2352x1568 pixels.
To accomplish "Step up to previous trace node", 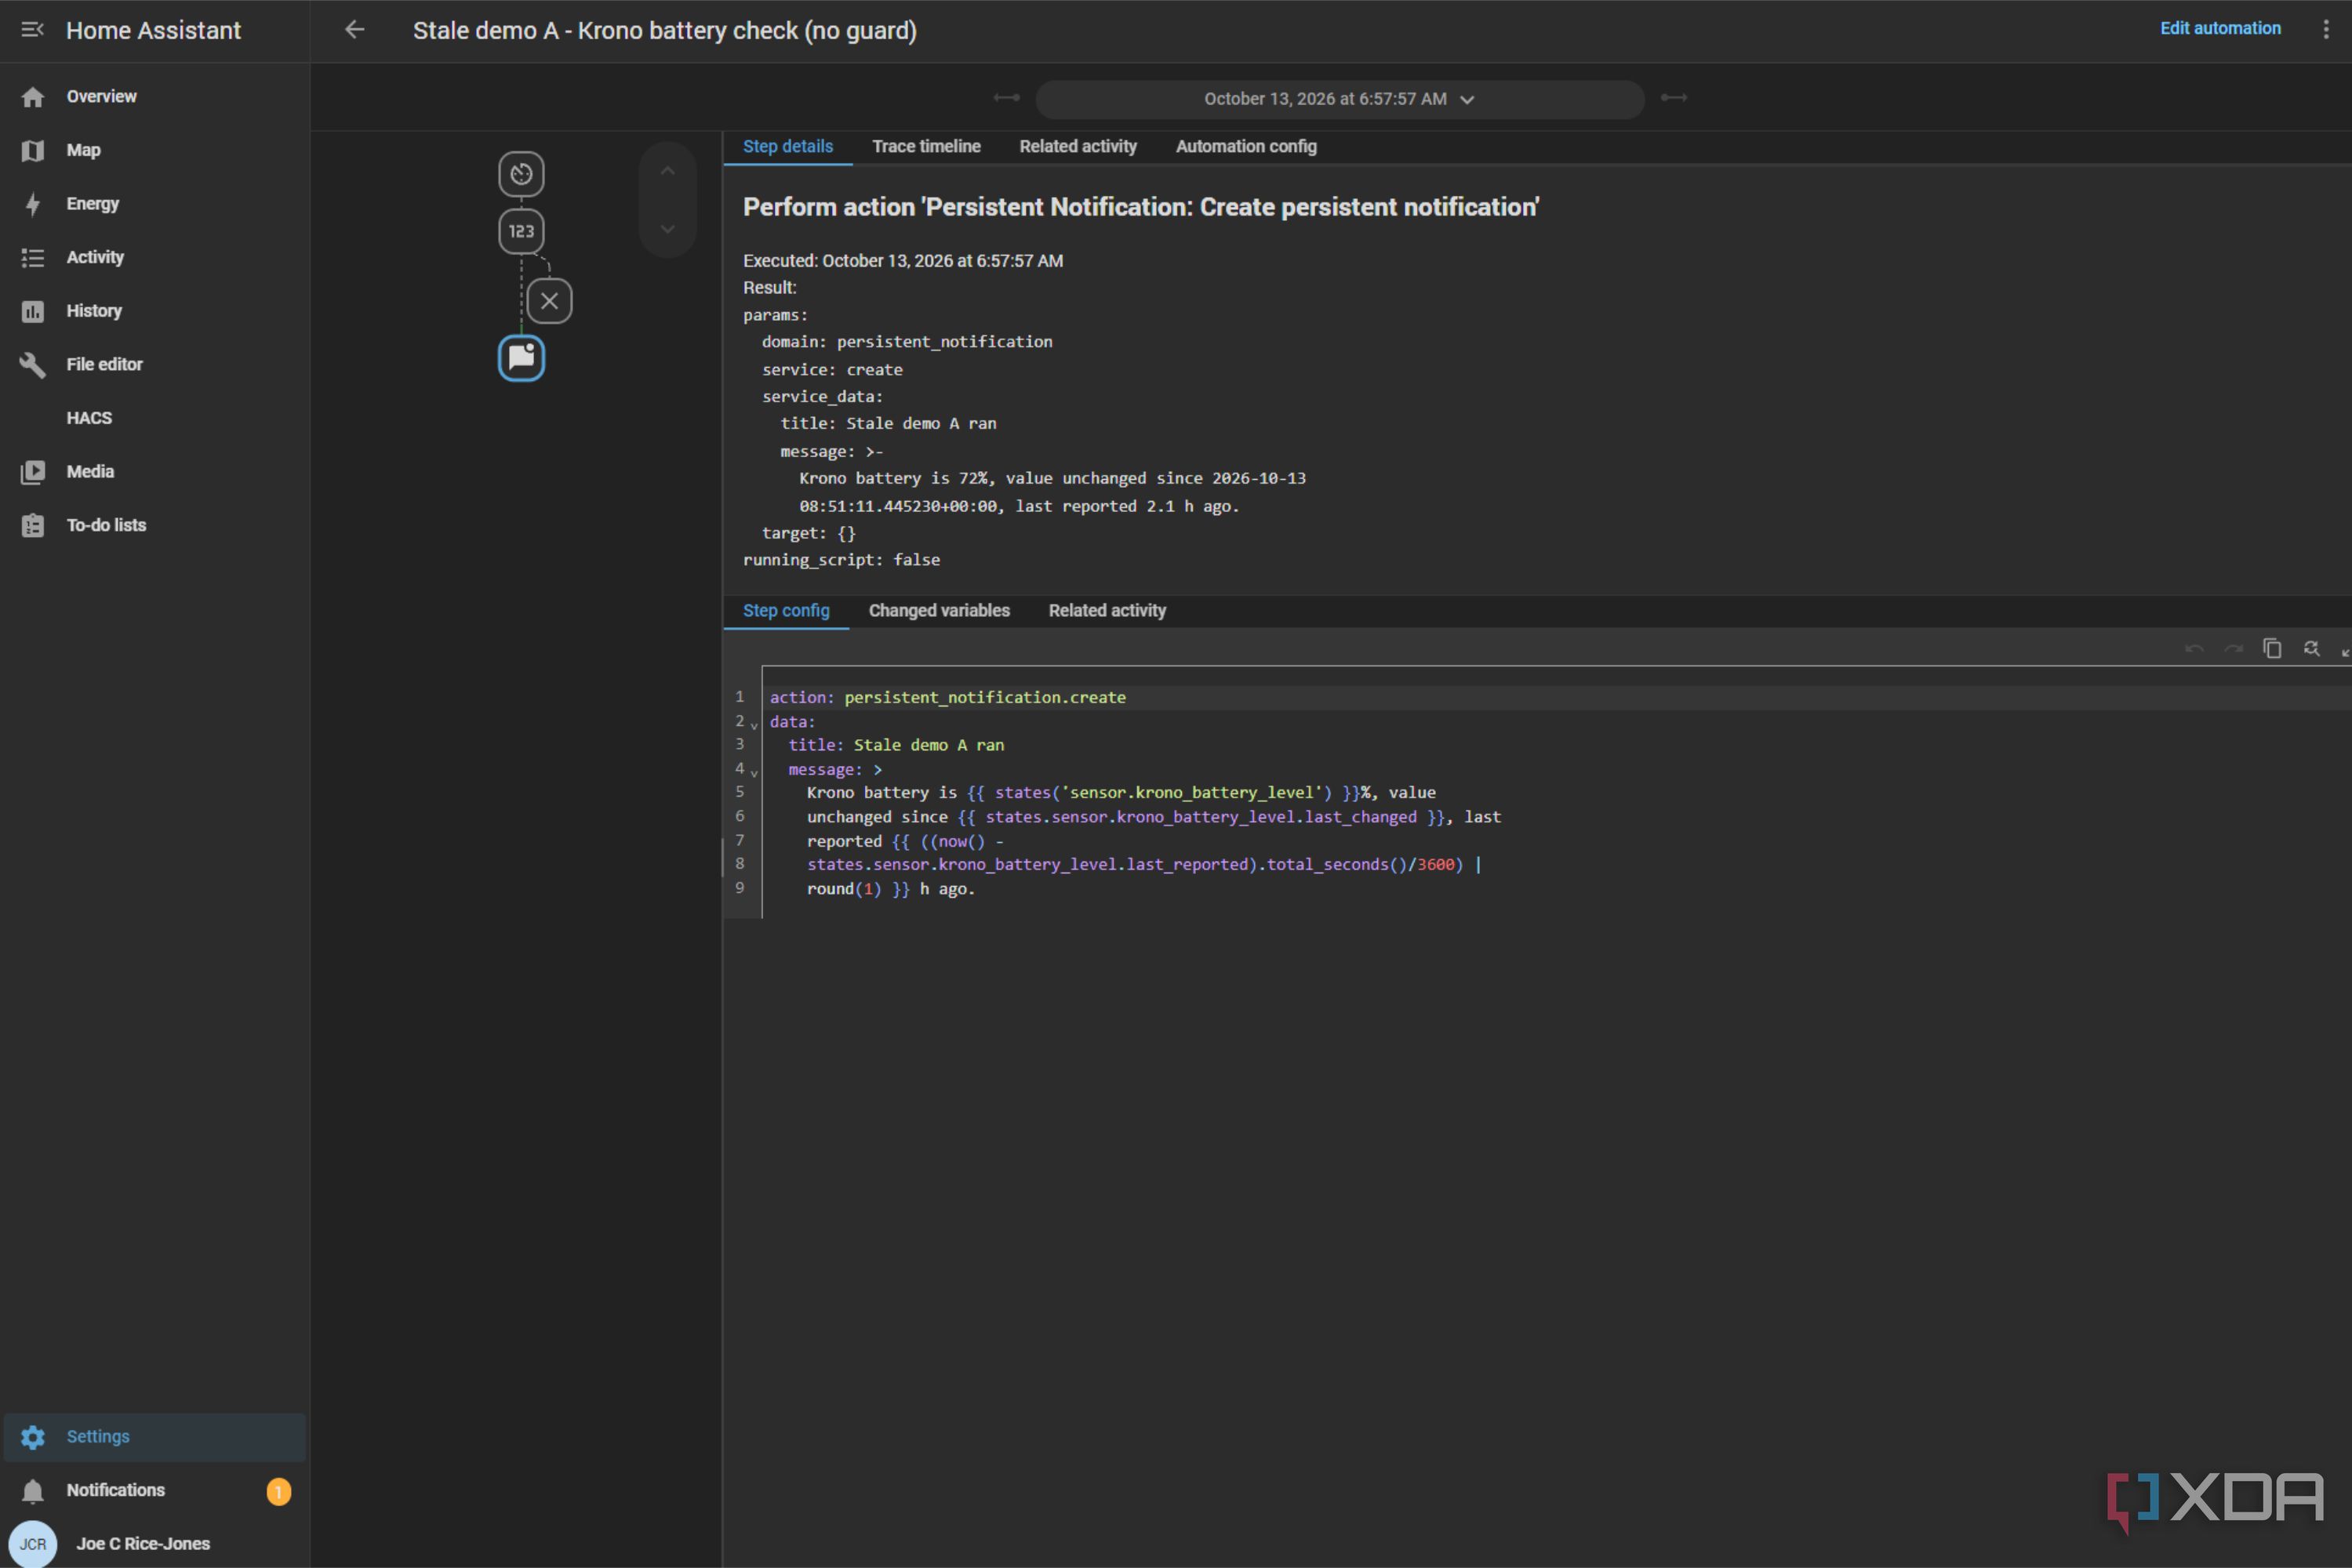I will click(x=667, y=172).
